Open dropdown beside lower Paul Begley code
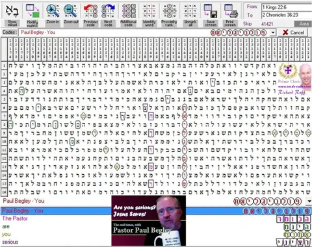 [309, 201]
